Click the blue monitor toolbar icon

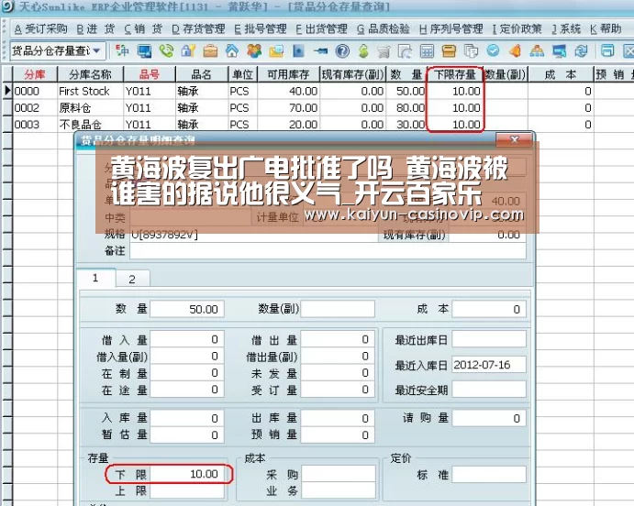pos(144,51)
